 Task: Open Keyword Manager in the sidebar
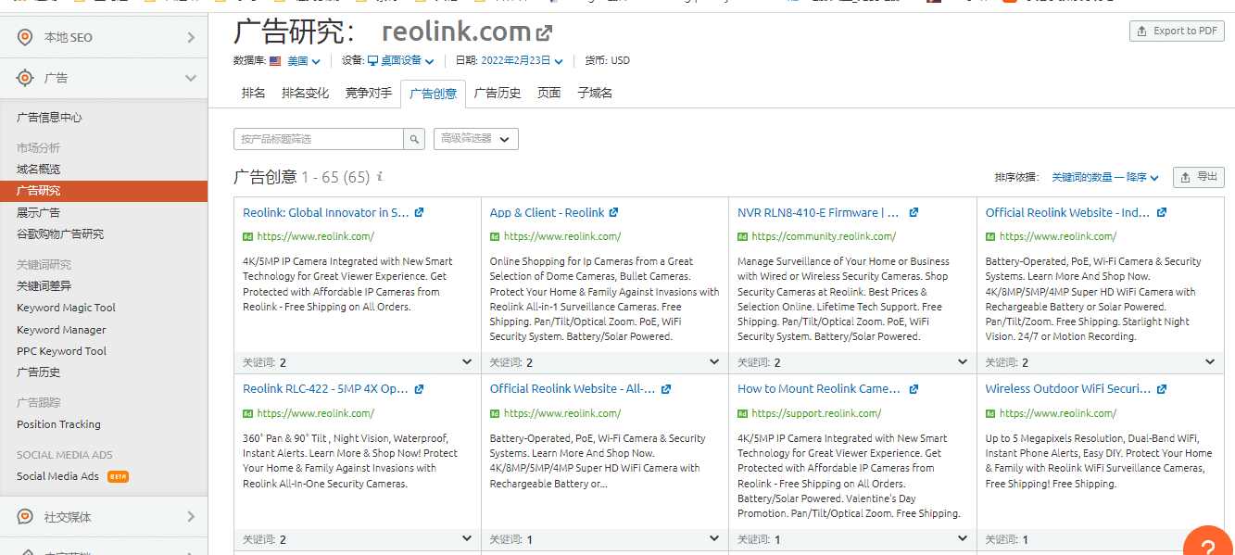coord(61,330)
